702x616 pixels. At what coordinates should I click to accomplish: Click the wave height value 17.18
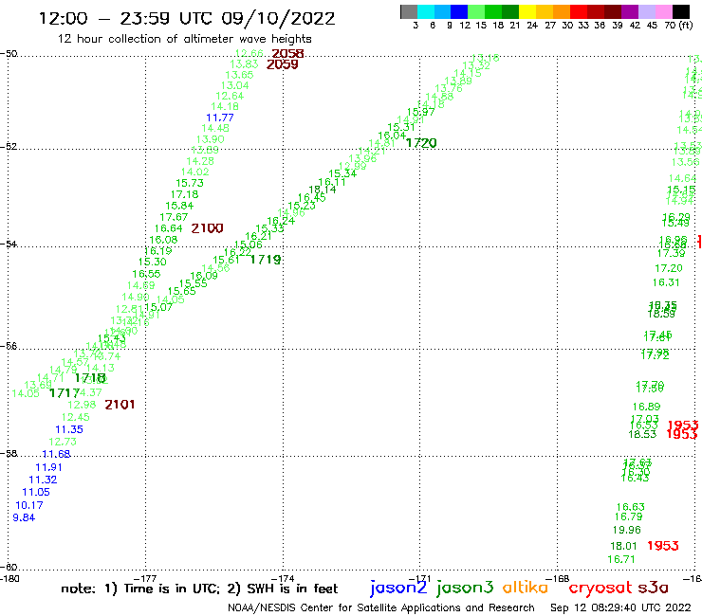(x=184, y=194)
